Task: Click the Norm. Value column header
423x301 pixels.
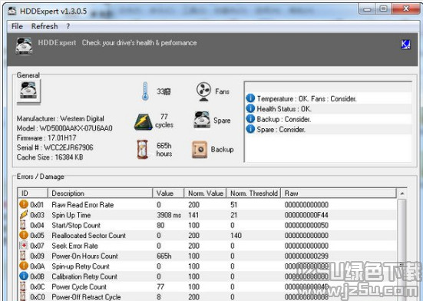Action: point(205,193)
